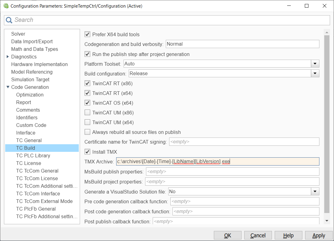This screenshot has width=334, height=241.
Task: Open the Build configuration dropdown
Action: (x=315, y=74)
